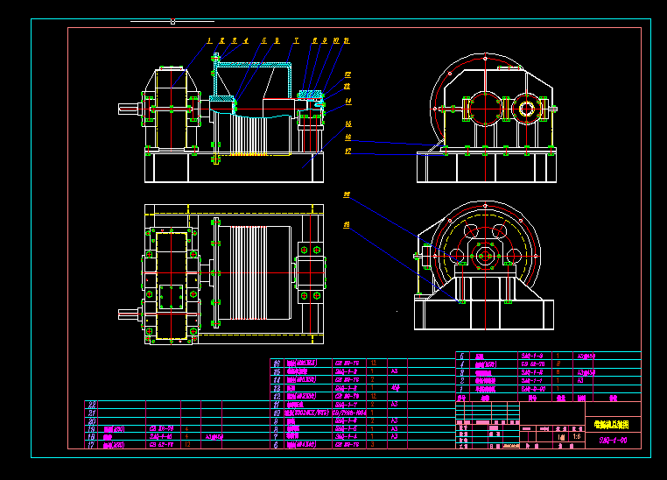Click the 1:6 scale cell in title block

(577, 436)
